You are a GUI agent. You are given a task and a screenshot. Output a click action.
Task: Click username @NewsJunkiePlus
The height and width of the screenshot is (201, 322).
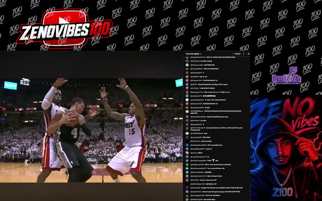[197, 172]
